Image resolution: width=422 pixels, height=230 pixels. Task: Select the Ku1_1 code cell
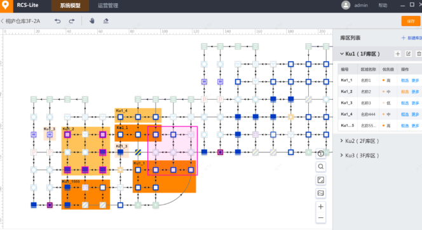[346, 80]
